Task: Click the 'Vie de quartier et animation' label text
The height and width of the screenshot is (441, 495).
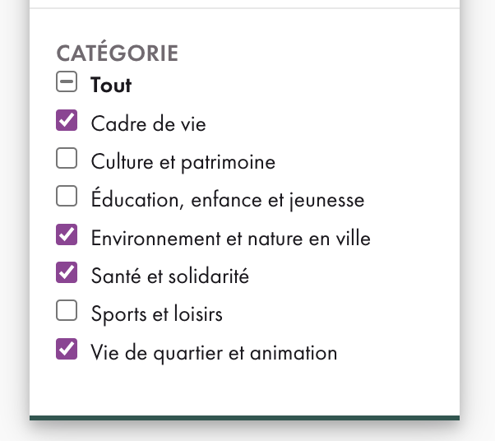Action: click(x=215, y=353)
